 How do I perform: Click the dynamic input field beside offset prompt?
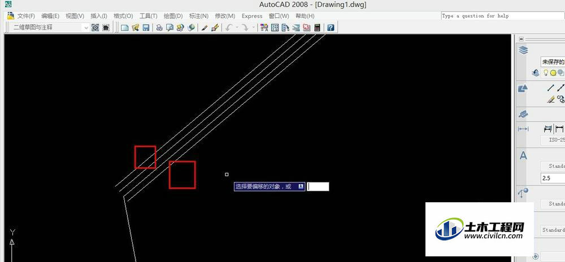point(318,186)
